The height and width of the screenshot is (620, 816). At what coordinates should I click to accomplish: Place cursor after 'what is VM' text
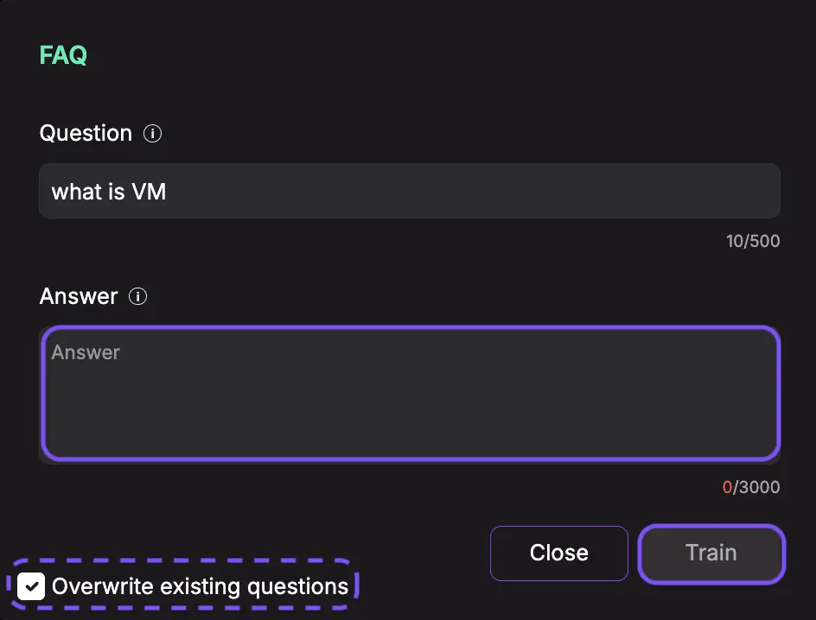click(168, 192)
